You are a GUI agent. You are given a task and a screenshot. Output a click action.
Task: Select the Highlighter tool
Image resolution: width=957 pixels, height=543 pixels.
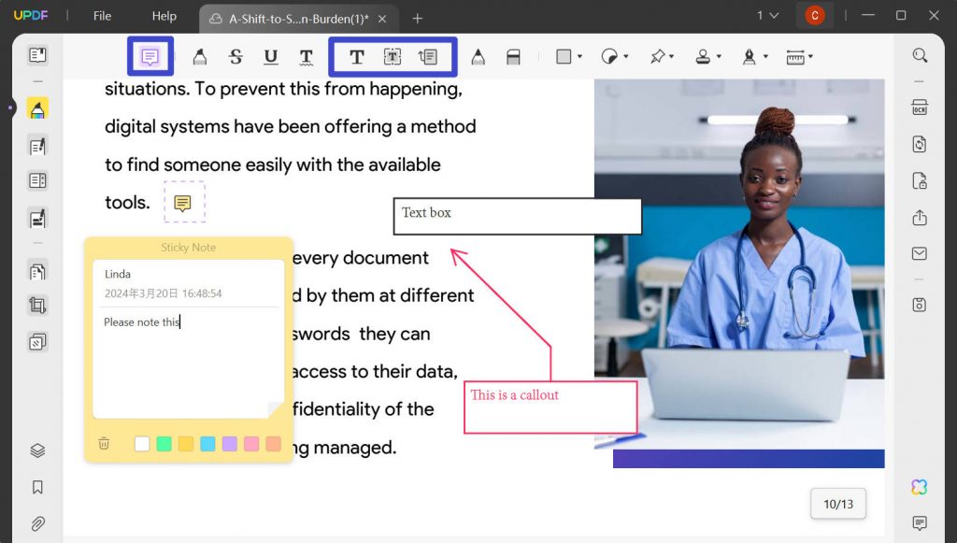pyautogui.click(x=200, y=56)
